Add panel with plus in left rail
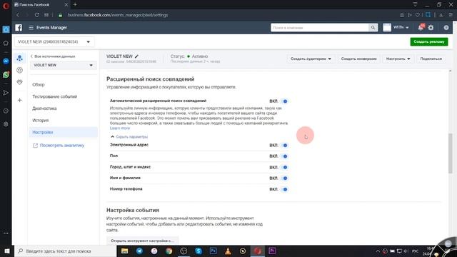Screen dimensions: 457x257 click(19, 100)
